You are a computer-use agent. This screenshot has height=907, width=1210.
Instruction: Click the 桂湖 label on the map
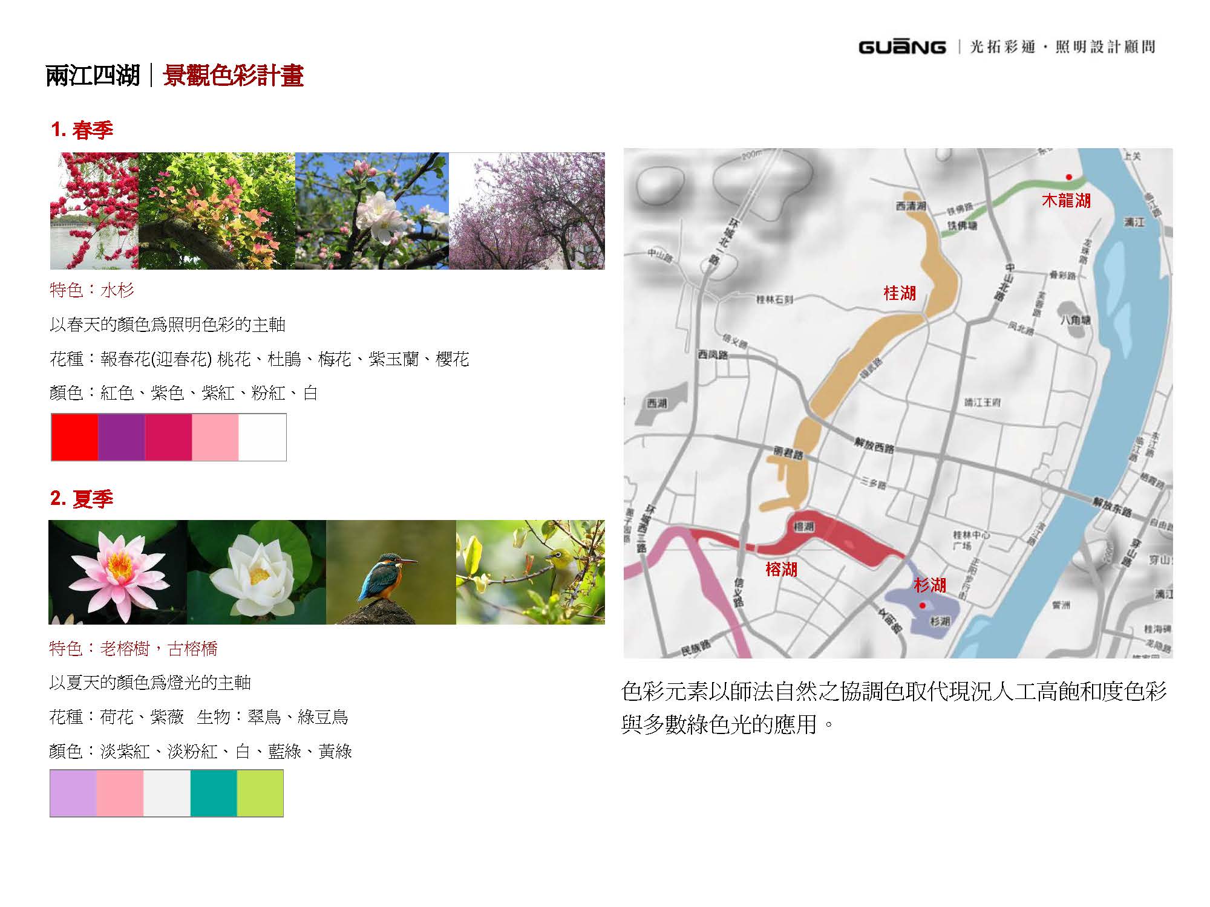900,294
